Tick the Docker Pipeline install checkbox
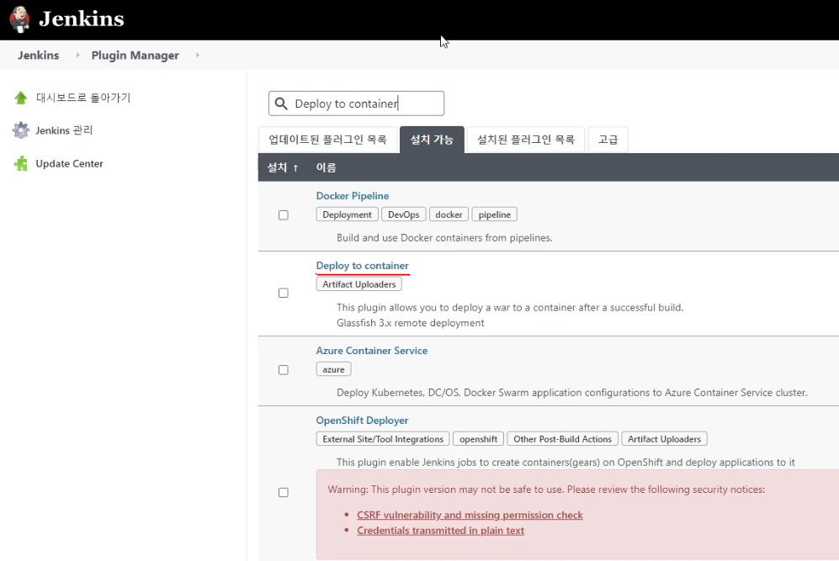This screenshot has height=561, width=839. [x=284, y=215]
